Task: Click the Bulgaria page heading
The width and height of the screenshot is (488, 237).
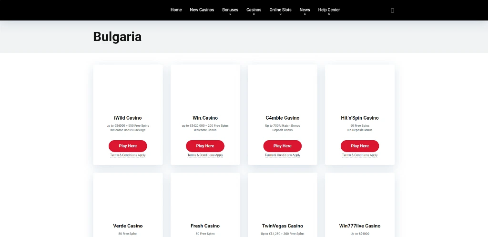Action: click(117, 37)
